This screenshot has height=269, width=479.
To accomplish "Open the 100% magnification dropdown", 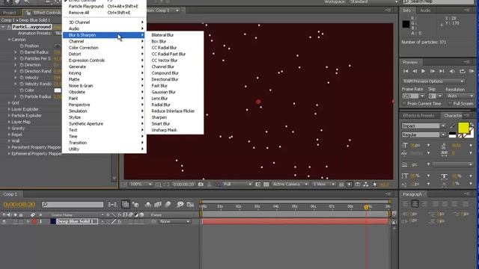I will click(141, 185).
